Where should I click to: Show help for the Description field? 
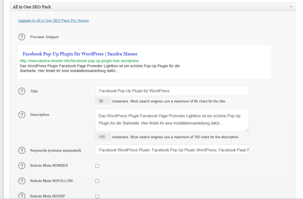22,115
